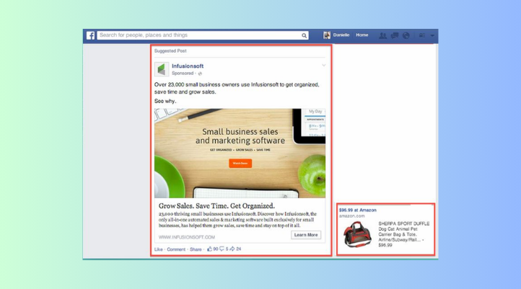Open the Infusionsoft page name link
Image resolution: width=521 pixels, height=289 pixels.
click(x=188, y=66)
